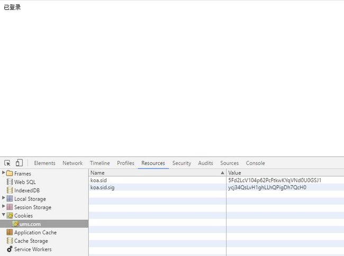Select the koa.sid.sig cookie name
The image size is (344, 256).
[103, 187]
